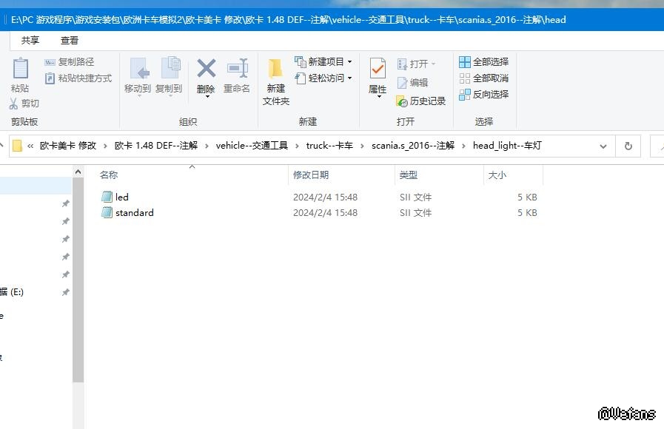Switch to the Share (共享) tab

pos(30,41)
